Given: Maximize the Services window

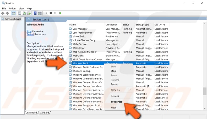Looking at the screenshot, I should [x=193, y=3].
